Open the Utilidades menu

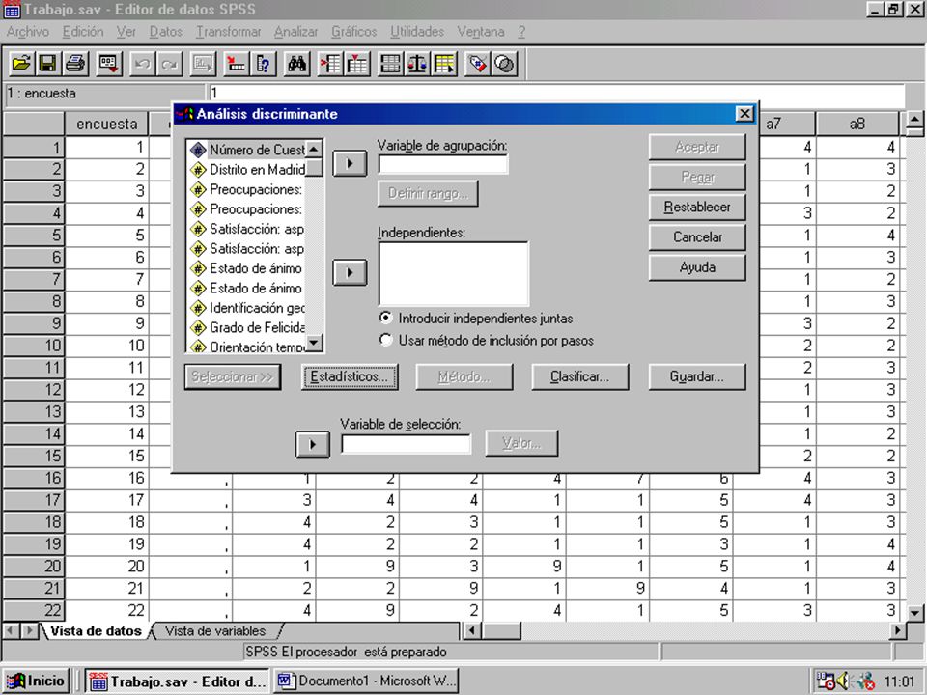click(417, 31)
